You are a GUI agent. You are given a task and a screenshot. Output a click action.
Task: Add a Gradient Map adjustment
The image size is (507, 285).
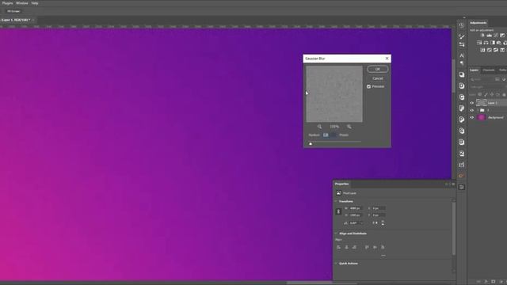point(502,50)
